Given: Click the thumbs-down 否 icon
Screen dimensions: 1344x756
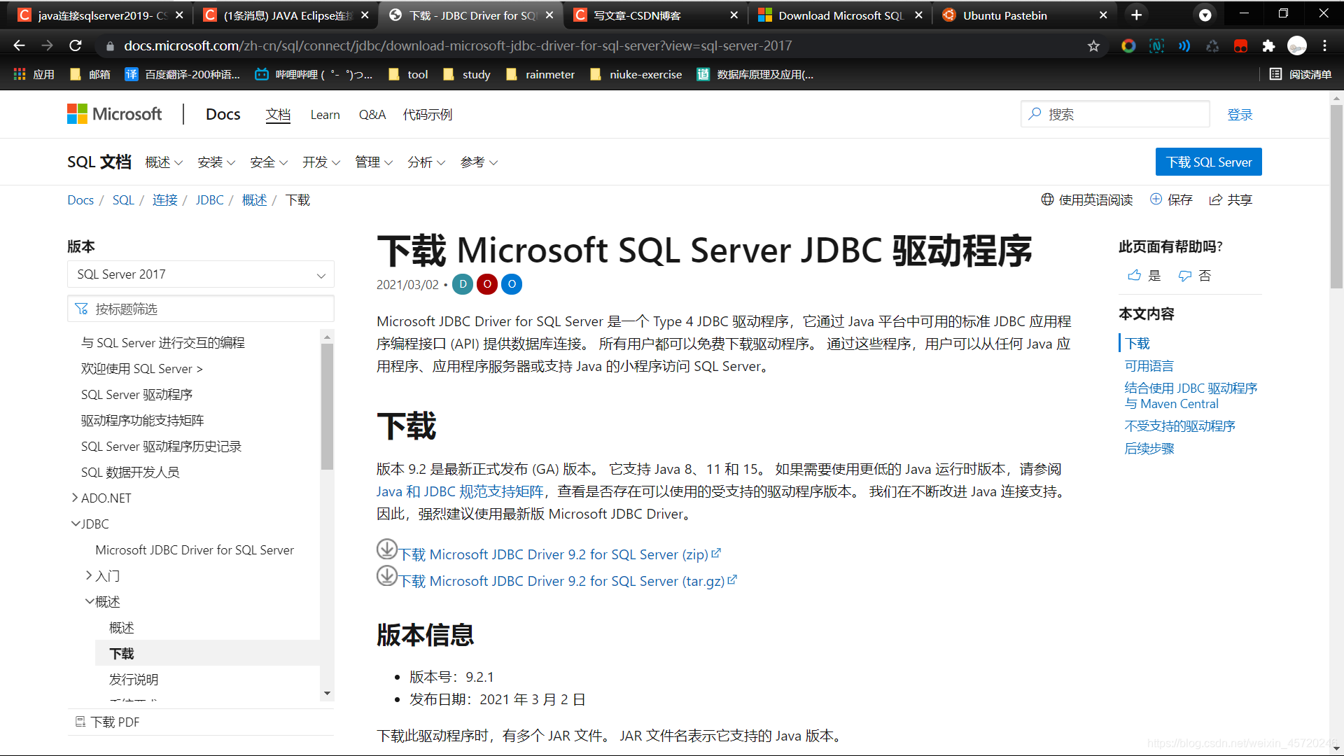Looking at the screenshot, I should 1185,276.
